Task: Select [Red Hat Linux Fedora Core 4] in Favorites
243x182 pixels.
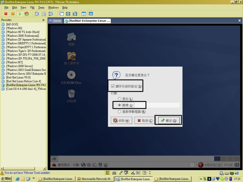Action: (24, 81)
